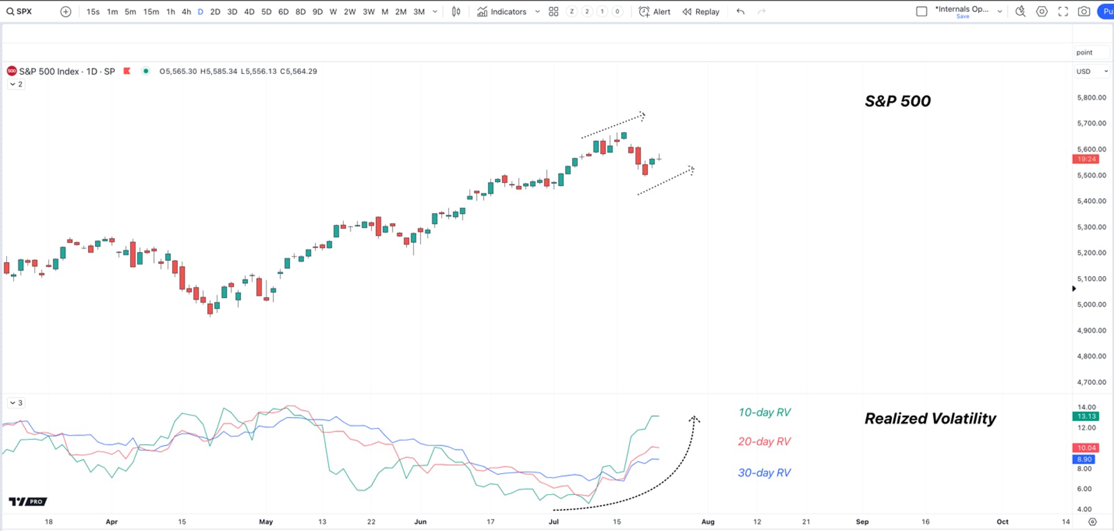Open symbol search for SPX
1114x531 pixels.
click(20, 12)
